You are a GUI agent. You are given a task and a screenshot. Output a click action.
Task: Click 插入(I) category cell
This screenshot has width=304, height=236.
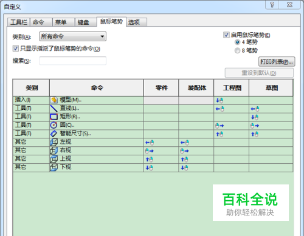pos(31,100)
